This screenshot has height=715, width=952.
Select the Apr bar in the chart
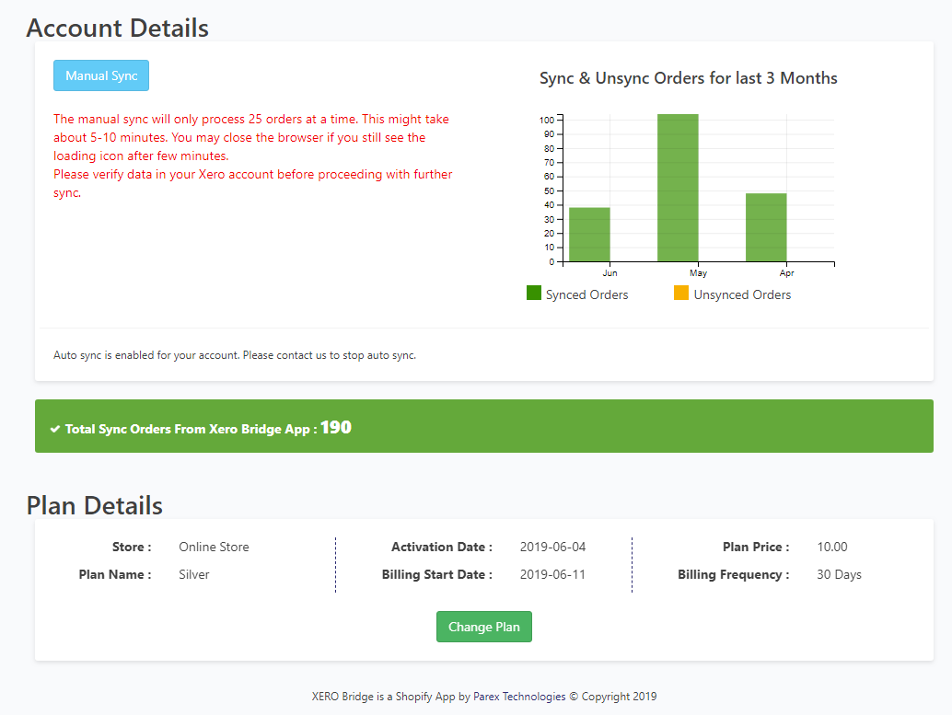[766, 227]
